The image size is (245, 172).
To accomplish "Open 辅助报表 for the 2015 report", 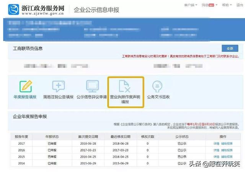I will pyautogui.click(x=227, y=157).
